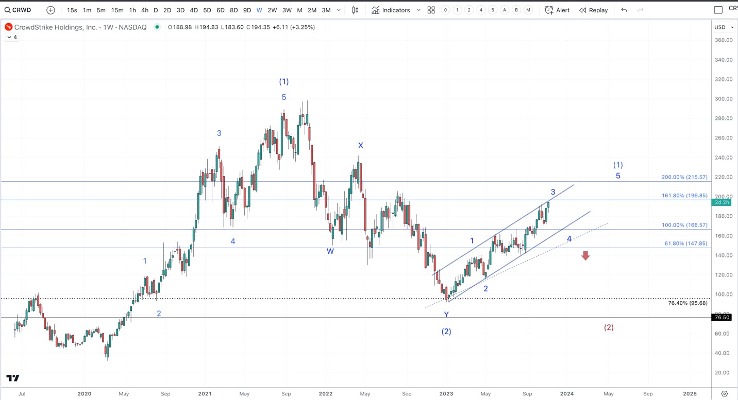Switch to the 4h timeframe
Screen dimensions: 738x400
145,10
